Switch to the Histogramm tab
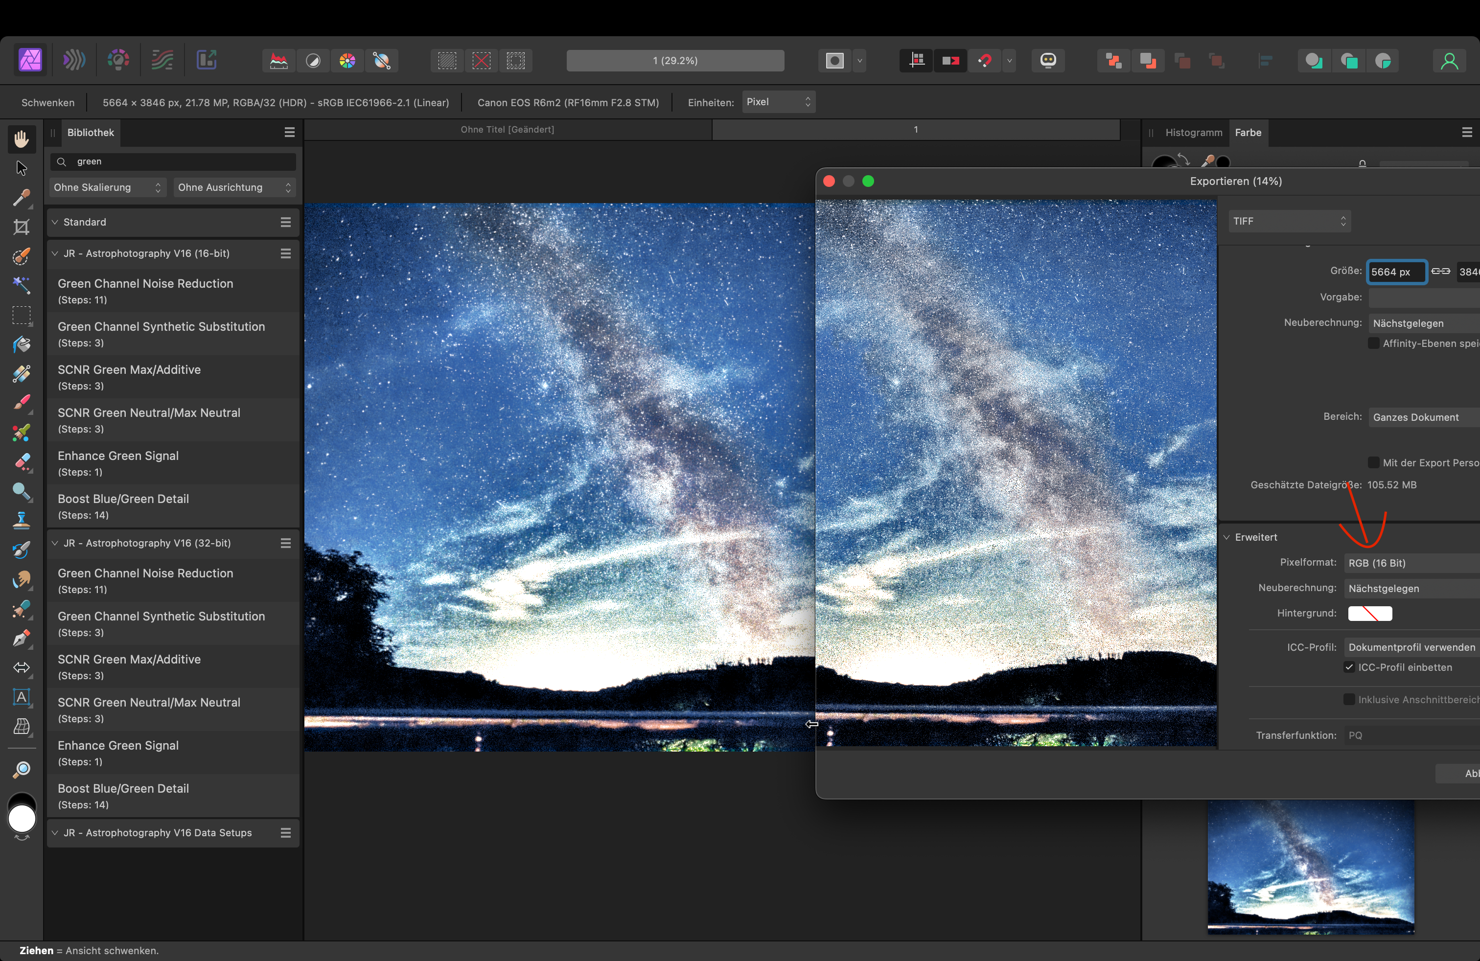This screenshot has width=1480, height=961. [1193, 133]
